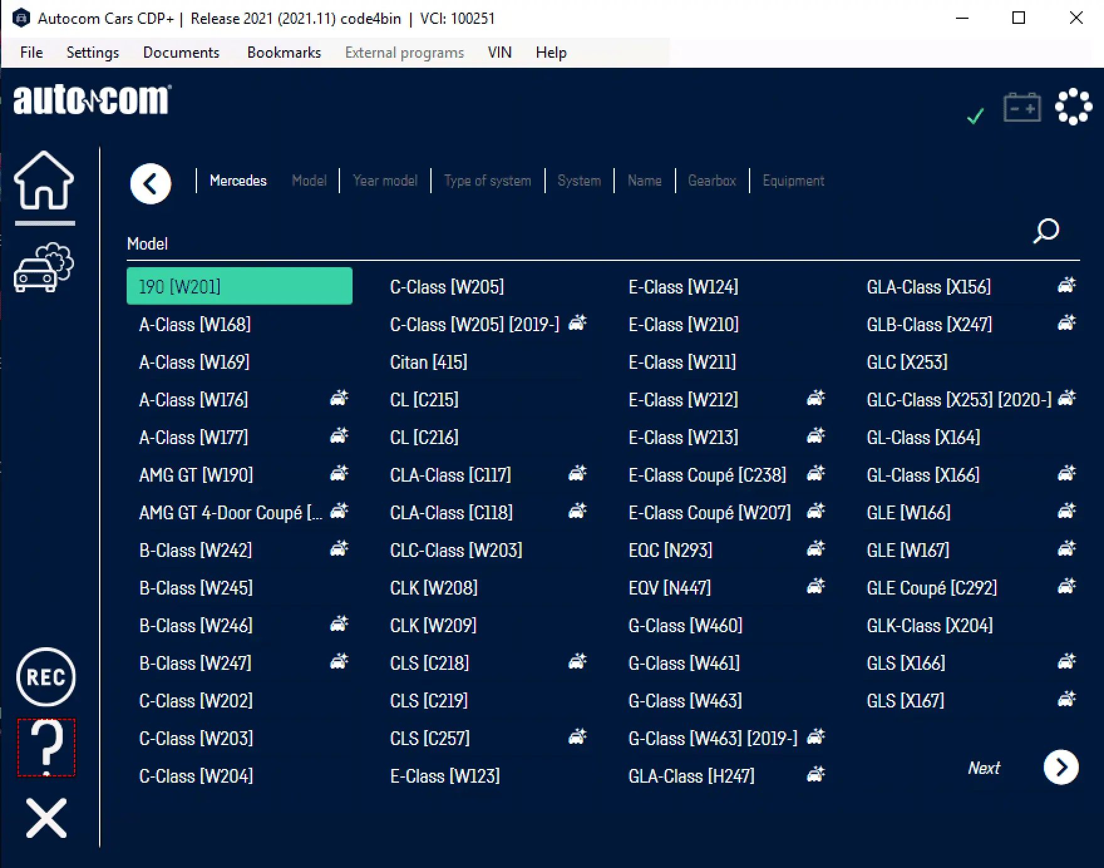Viewport: 1104px width, 868px height.
Task: Click the car icon beside CLS [C257]
Action: point(578,737)
